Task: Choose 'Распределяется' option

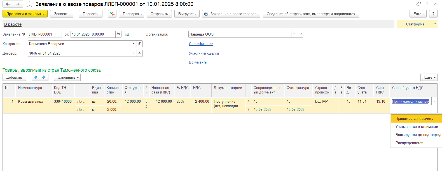Action: tap(416, 143)
